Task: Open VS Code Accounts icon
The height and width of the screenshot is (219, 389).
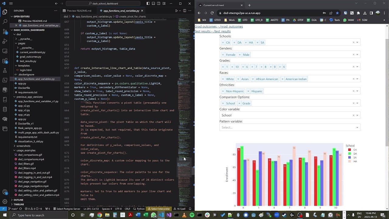Action: 5,192
